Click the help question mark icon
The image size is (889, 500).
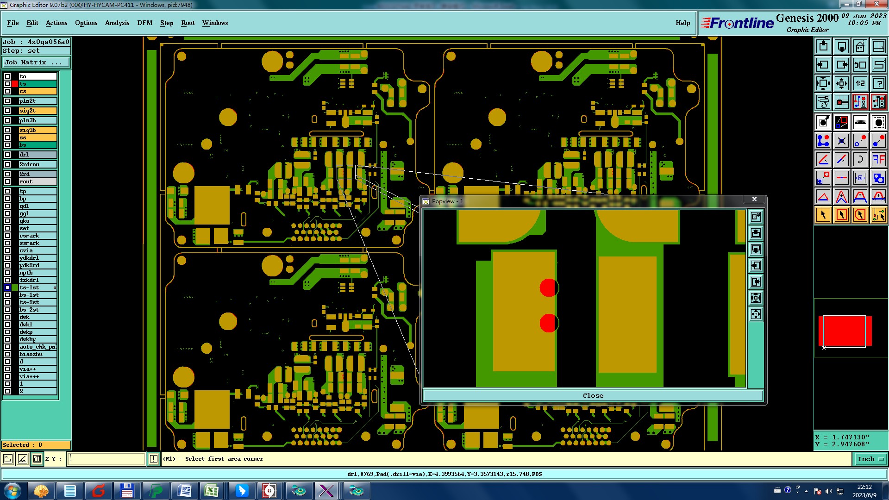[878, 84]
